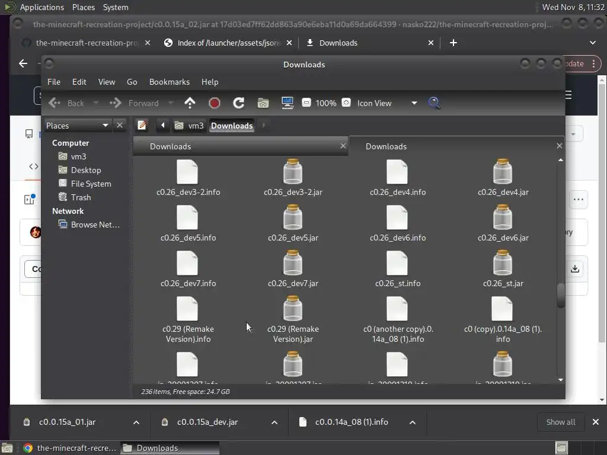Image resolution: width=607 pixels, height=455 pixels.
Task: Zoom in with the plus icon
Action: (x=346, y=102)
